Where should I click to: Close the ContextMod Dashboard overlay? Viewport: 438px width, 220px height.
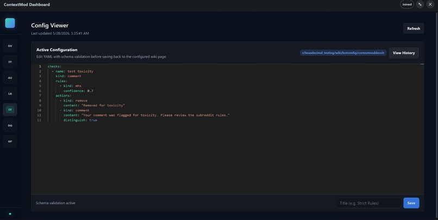coord(430,4)
